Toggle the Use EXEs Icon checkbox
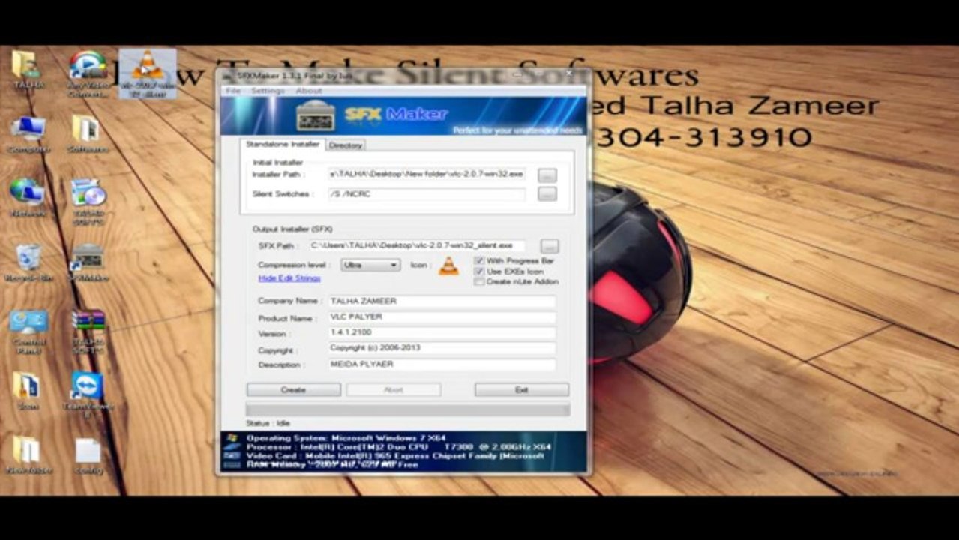 pos(480,271)
